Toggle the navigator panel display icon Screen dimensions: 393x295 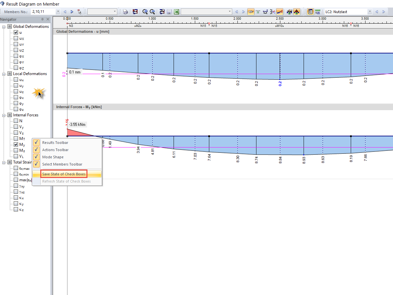310,11
